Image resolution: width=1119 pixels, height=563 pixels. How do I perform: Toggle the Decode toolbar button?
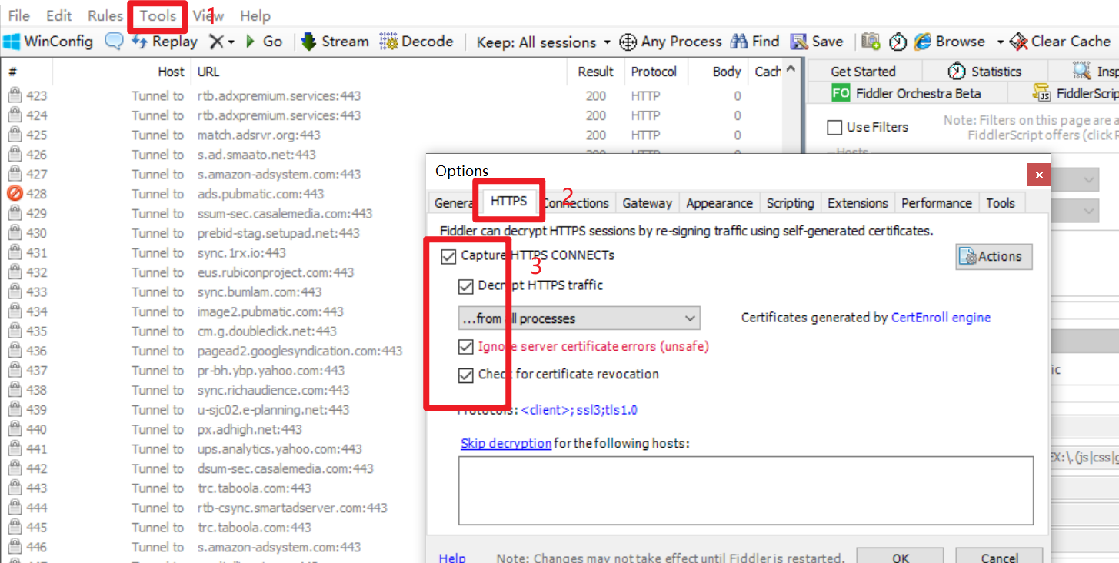416,42
